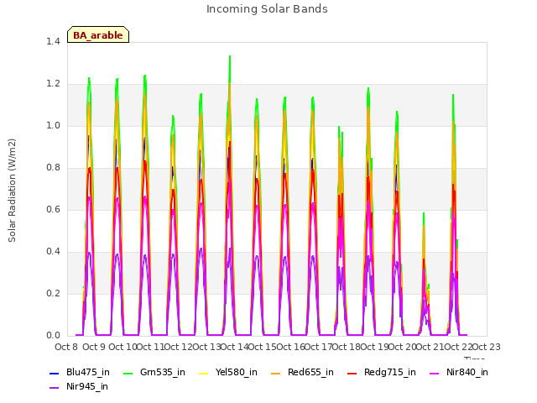Screen dimensions: 537x403
Task: Click the magenta Nir840_in color marker
Action: click(435, 373)
